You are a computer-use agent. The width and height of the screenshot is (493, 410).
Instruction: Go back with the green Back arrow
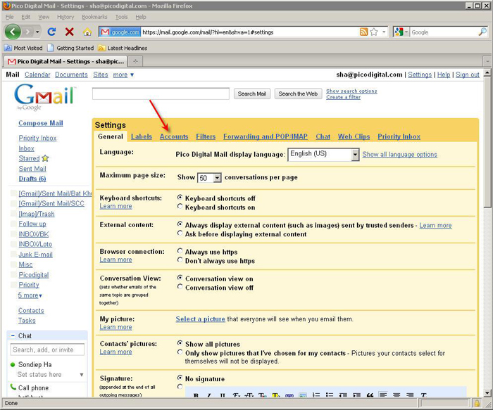[13, 32]
